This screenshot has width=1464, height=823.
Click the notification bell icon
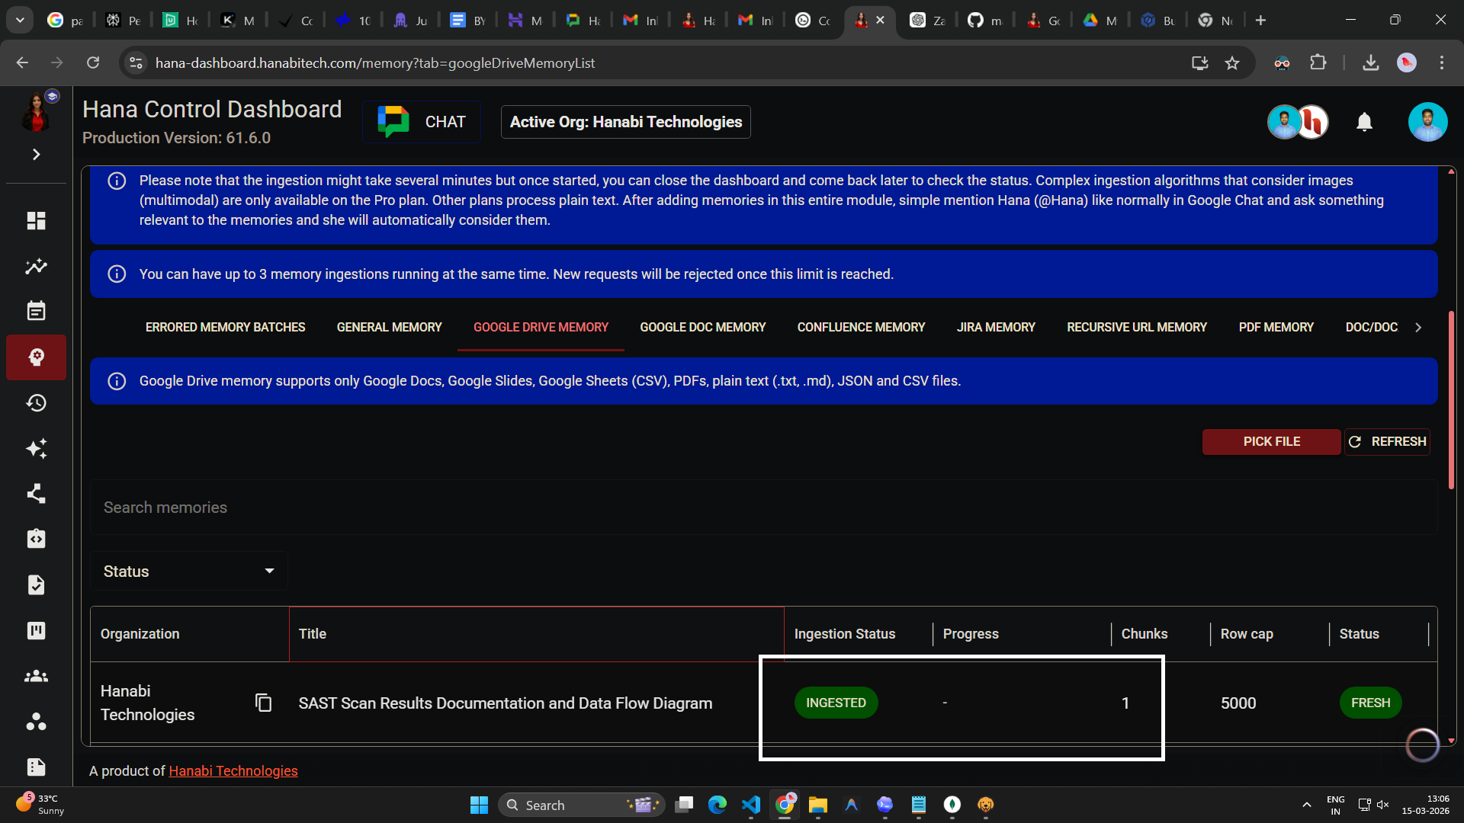[1364, 122]
